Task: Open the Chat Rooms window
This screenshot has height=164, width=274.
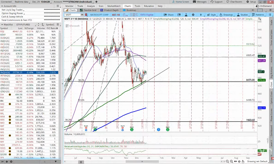Action: 234,2
